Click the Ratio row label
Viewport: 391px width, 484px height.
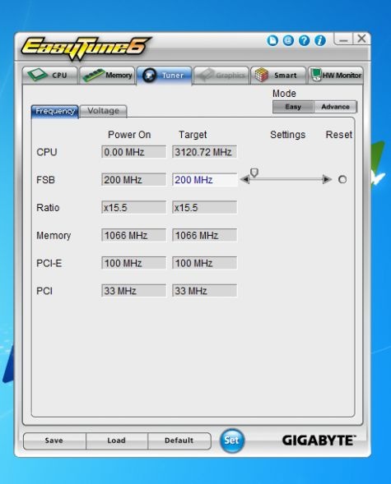point(48,208)
